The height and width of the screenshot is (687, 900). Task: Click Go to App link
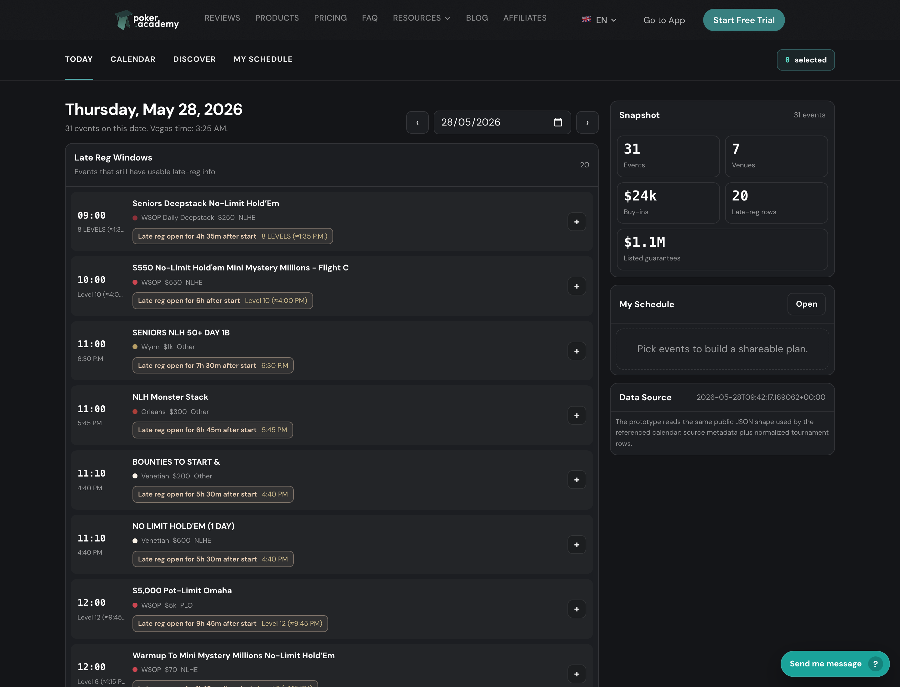[664, 20]
